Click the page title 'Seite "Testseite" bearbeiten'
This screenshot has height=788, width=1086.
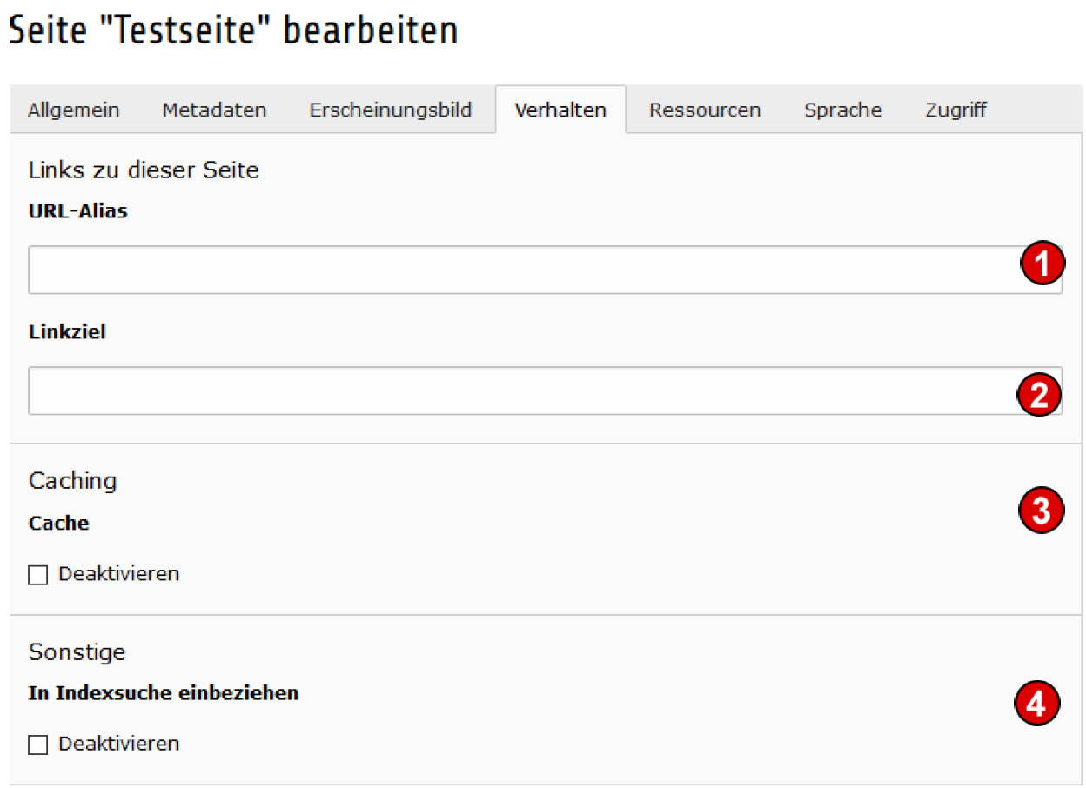click(x=233, y=31)
